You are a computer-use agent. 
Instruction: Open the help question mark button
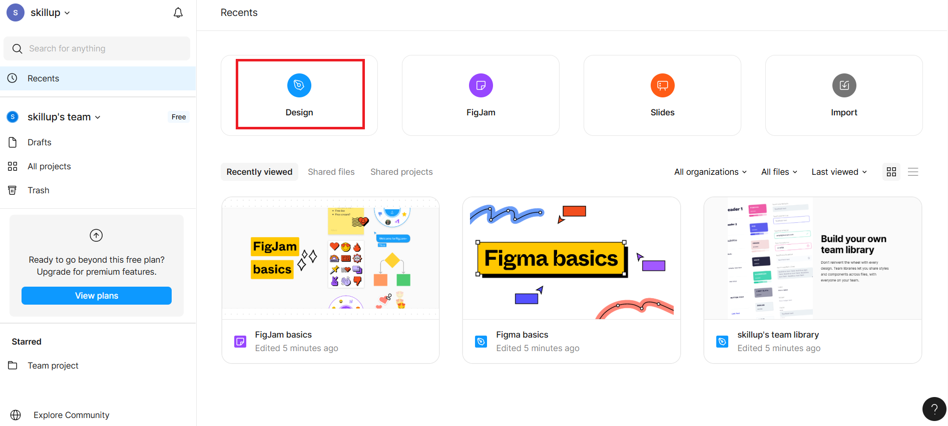[x=934, y=409]
